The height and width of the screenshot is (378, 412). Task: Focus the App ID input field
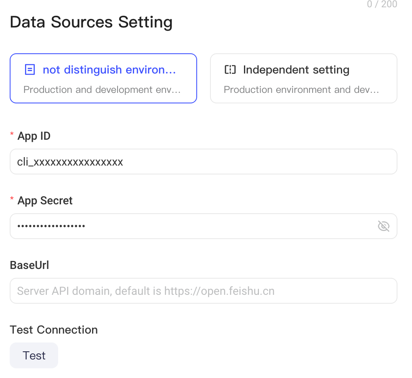(203, 162)
